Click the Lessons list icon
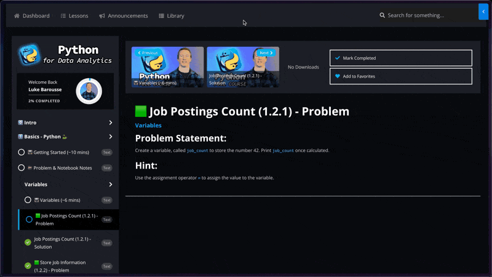Image resolution: width=492 pixels, height=277 pixels. [63, 16]
